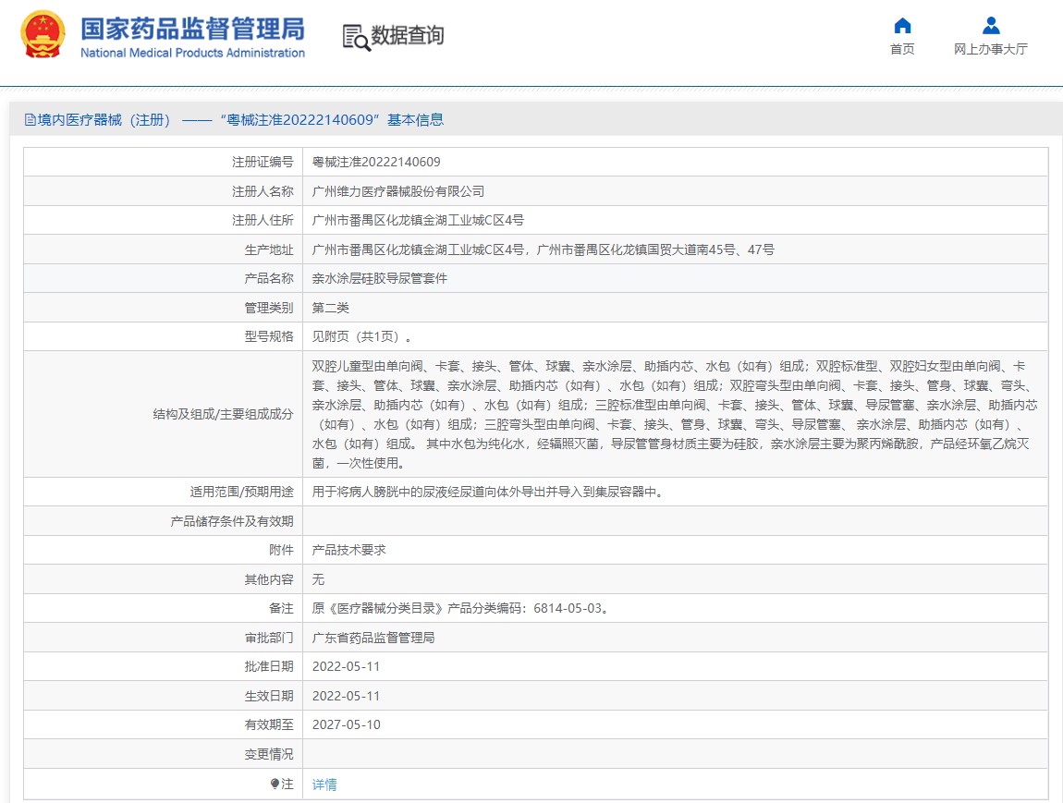Click the 国家药品监督管理局 site title
1063x803 pixels.
tap(192, 28)
